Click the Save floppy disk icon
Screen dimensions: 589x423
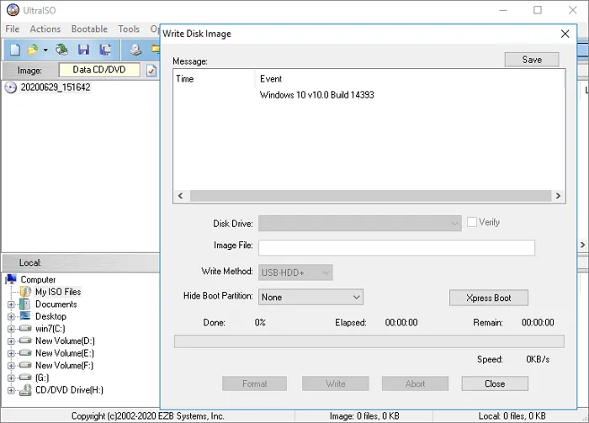(83, 50)
